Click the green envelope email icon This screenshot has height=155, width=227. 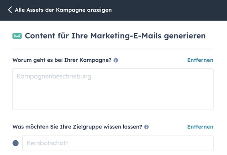click(17, 36)
